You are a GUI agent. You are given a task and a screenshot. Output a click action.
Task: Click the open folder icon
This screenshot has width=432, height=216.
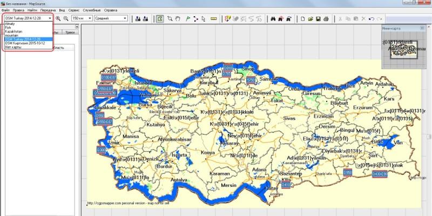coord(310,18)
